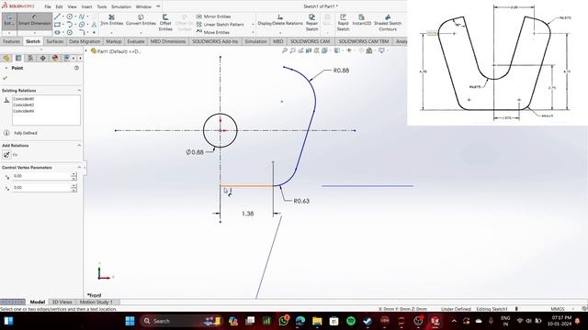Screen dimensions: 588x330
Task: Click the Offset Entities tool
Action: click(x=165, y=22)
